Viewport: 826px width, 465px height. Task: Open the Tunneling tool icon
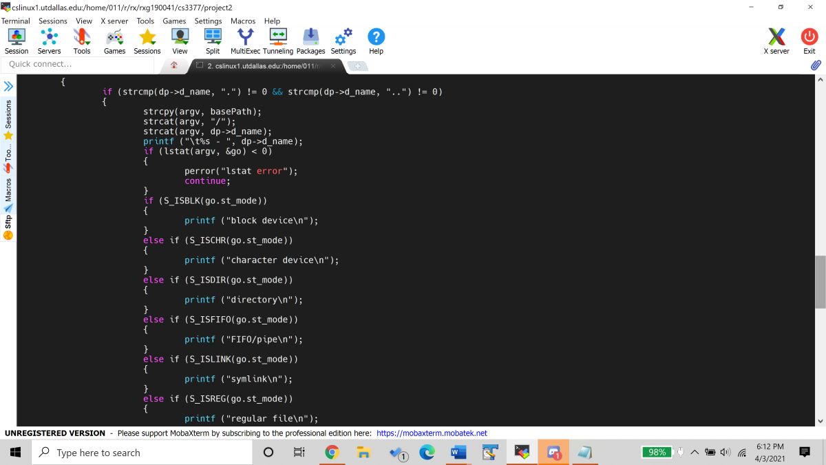[x=278, y=41]
